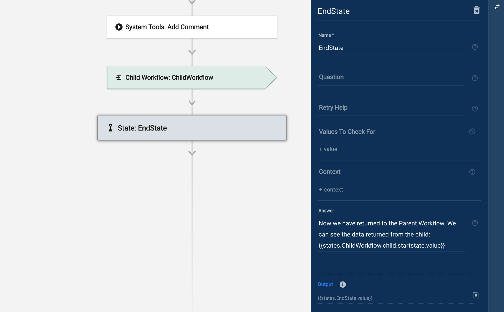Add a new value to check for
Viewport: 504px width, 312px height.
[328, 149]
